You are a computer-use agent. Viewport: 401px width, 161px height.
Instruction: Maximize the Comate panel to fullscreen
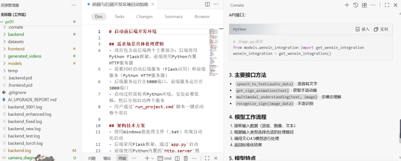tap(387, 5)
